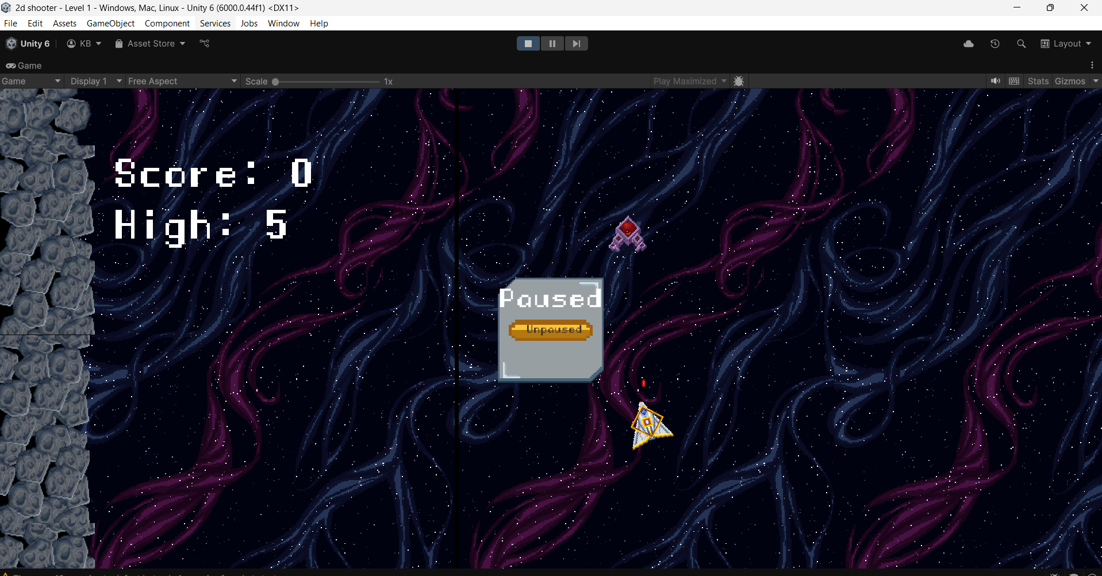Screen dimensions: 1102x576
Task: Toggle the Stats overlay
Action: pos(1038,81)
